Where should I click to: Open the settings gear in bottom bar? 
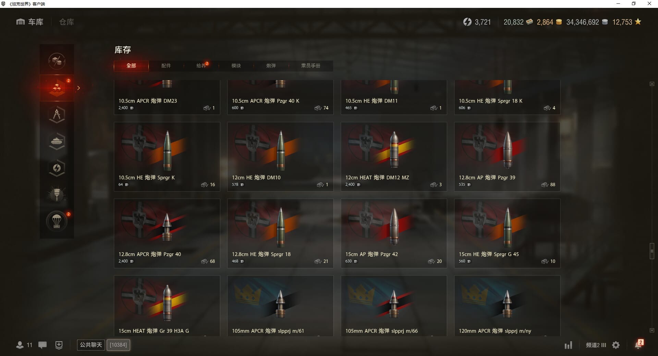[x=616, y=345]
